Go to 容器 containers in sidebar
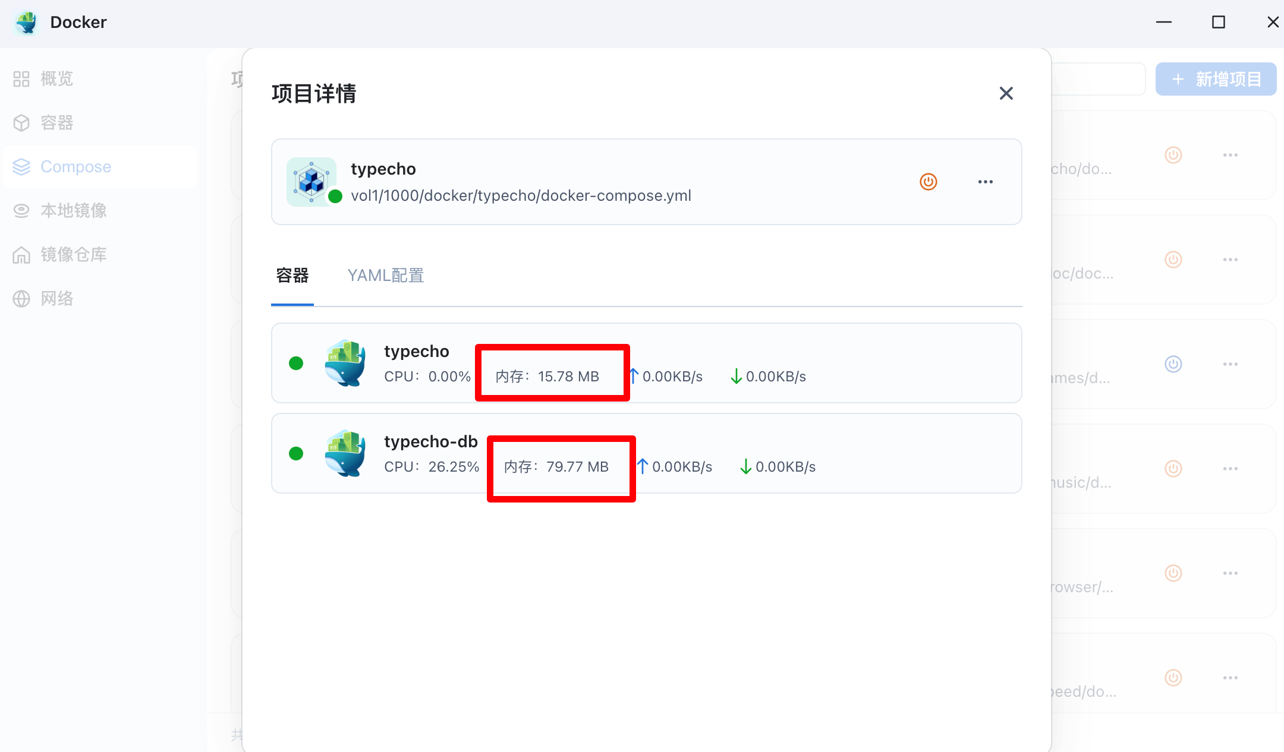Screen dimensions: 1284x752 [x=56, y=123]
